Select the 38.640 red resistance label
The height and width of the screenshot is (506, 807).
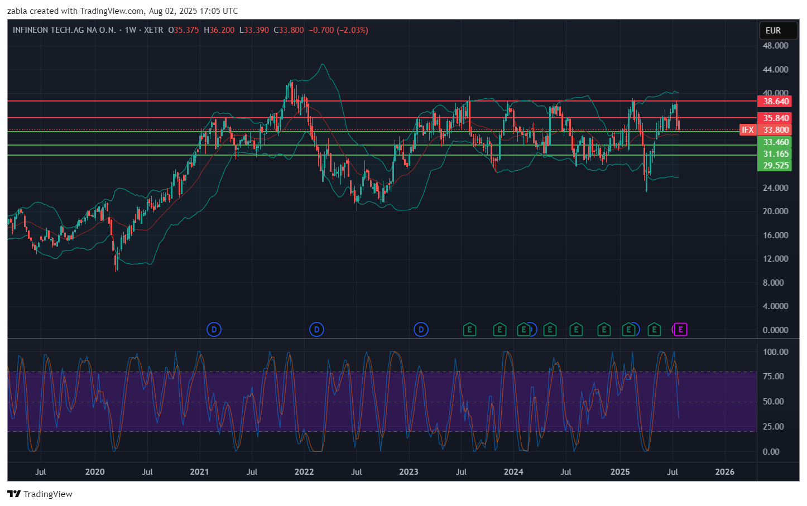(775, 102)
